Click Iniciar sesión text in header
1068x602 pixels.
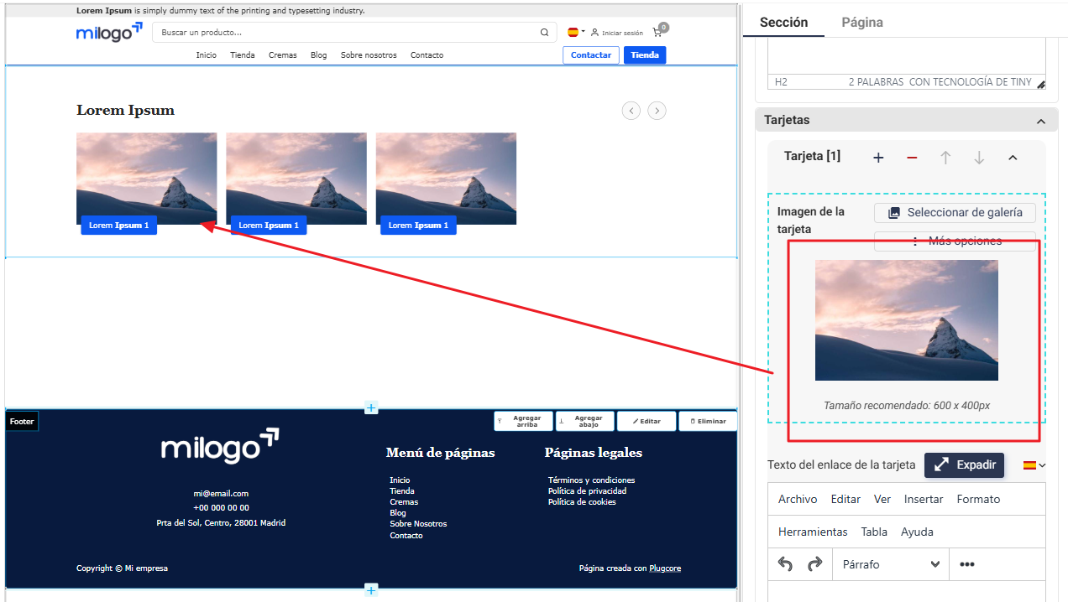tap(622, 34)
